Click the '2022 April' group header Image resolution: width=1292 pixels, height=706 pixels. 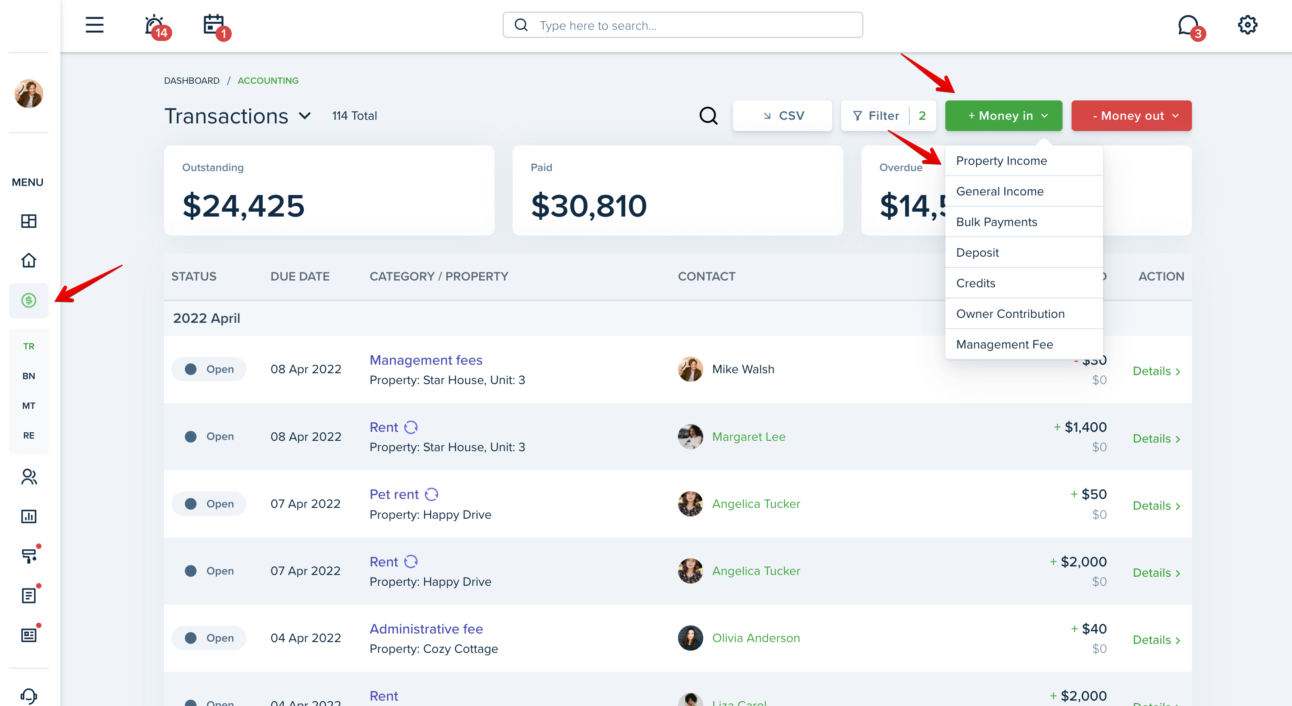pyautogui.click(x=677, y=319)
